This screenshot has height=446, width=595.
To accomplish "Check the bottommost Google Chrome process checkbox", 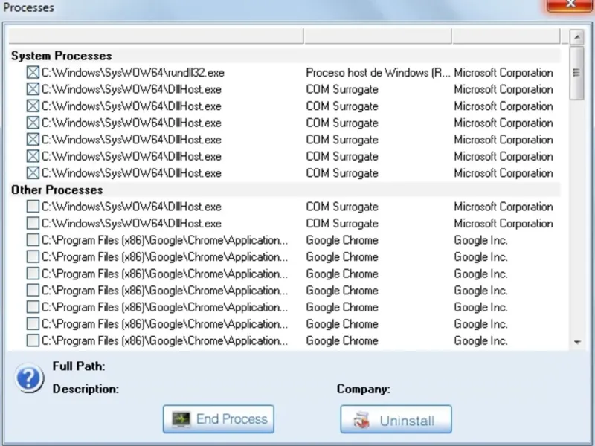I will point(33,340).
